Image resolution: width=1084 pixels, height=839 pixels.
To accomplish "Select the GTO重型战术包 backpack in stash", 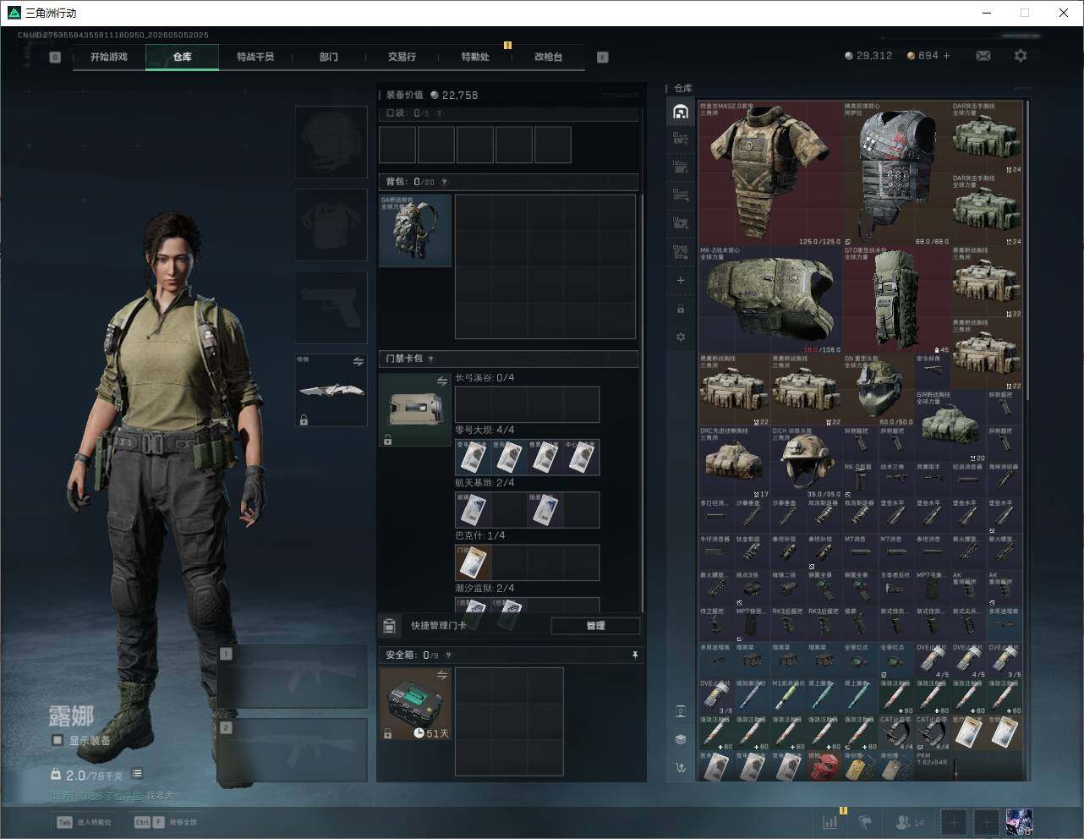I will pos(897,299).
